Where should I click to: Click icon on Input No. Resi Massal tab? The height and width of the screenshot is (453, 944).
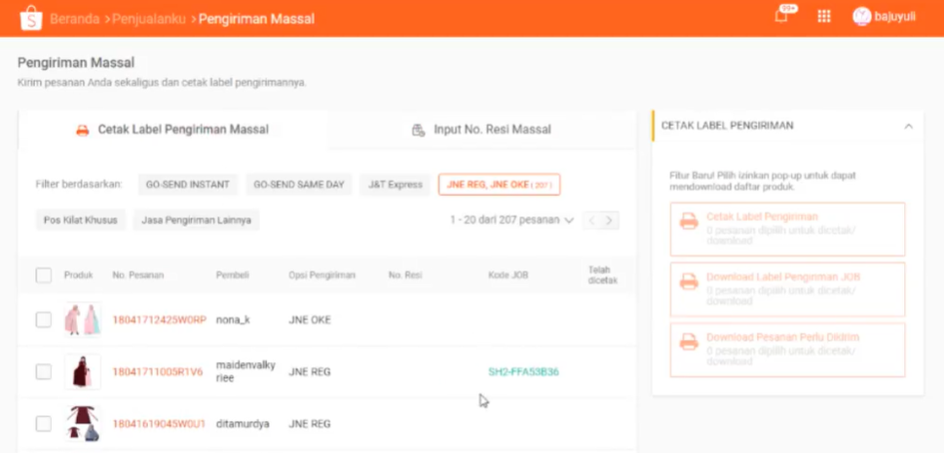pos(418,131)
